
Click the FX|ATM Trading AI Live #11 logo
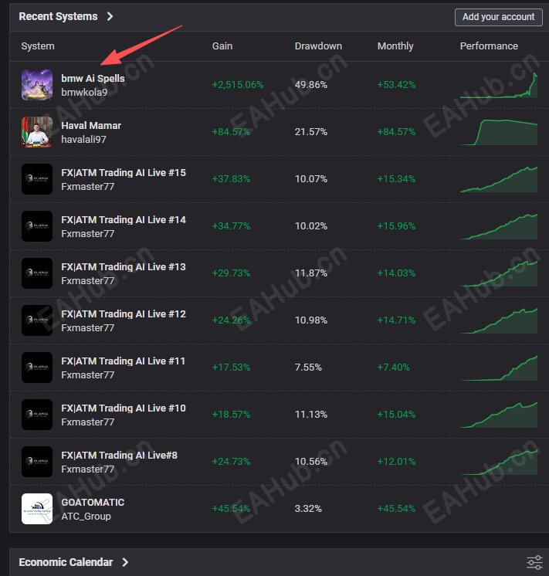click(x=37, y=368)
